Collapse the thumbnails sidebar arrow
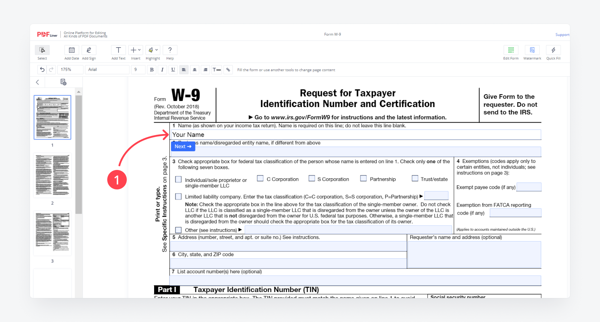 [x=37, y=82]
